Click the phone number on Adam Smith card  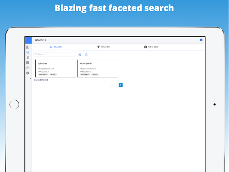point(85,72)
